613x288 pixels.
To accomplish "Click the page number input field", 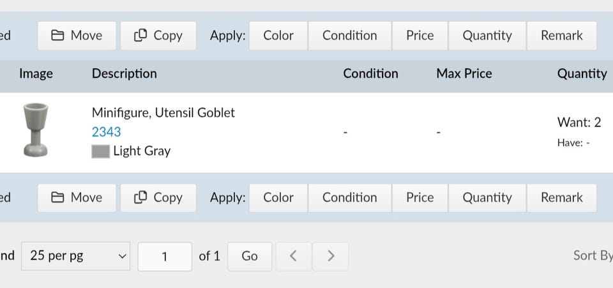I will click(x=165, y=256).
